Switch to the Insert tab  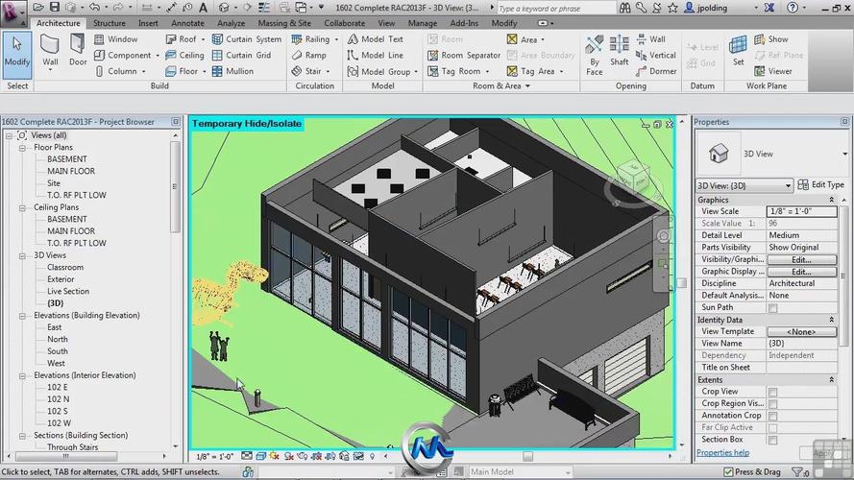[148, 23]
